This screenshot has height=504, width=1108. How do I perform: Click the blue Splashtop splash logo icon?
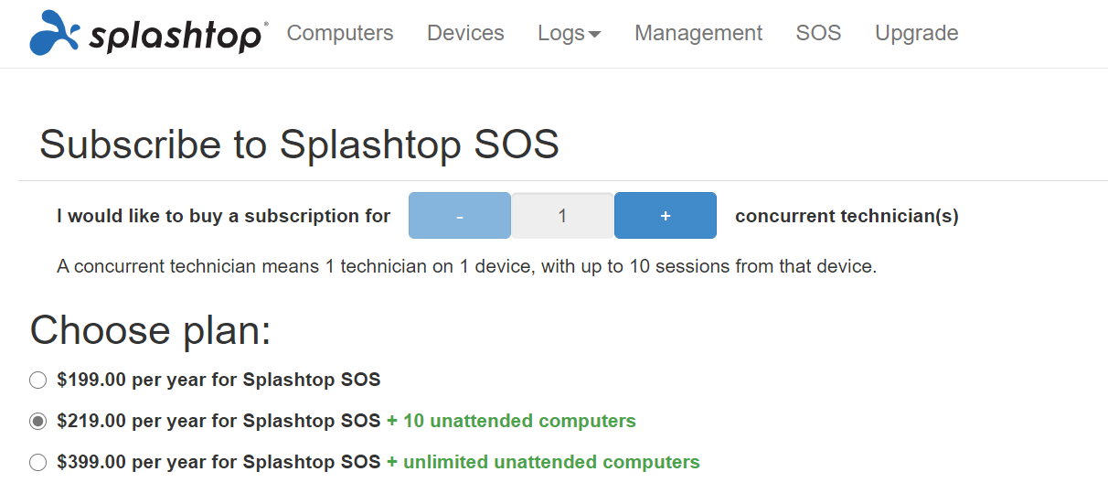coord(57,33)
